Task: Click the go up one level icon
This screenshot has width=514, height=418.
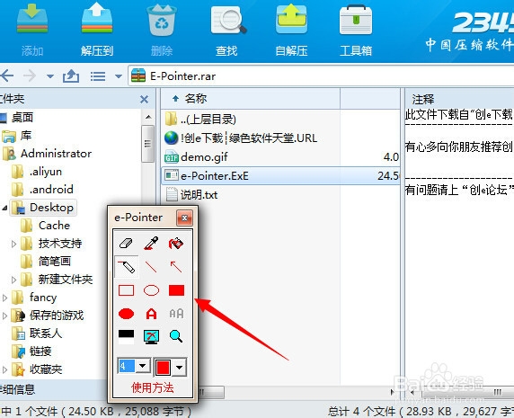Action: 71,76
